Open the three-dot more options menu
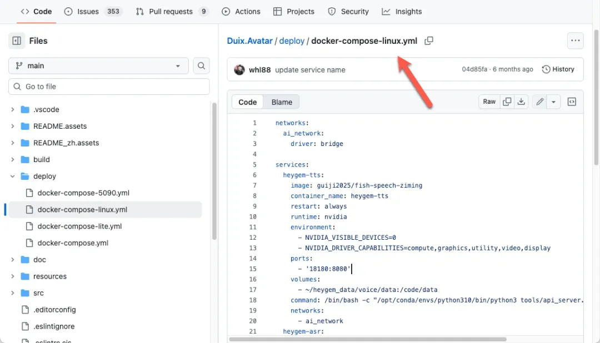Screen dimensions: 600x343 click(575, 41)
